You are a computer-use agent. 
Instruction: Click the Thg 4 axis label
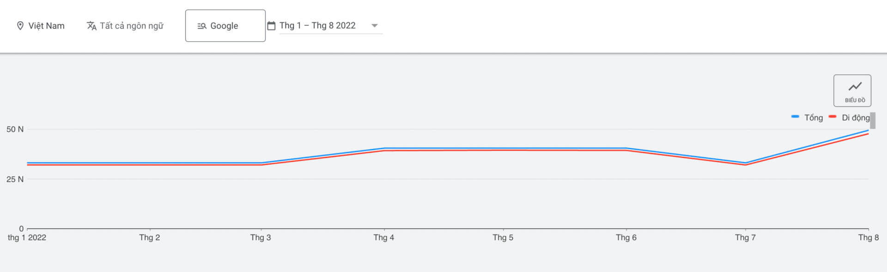383,237
